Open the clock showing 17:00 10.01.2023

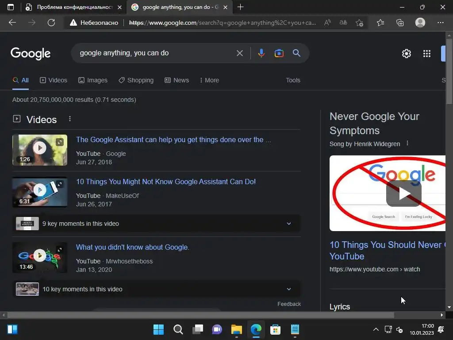tap(422, 329)
